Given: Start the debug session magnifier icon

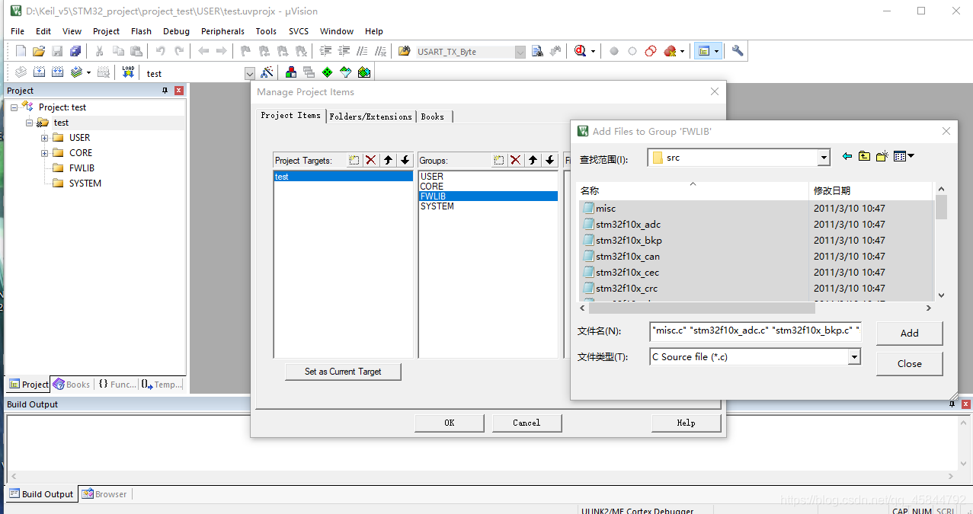Looking at the screenshot, I should [x=580, y=51].
